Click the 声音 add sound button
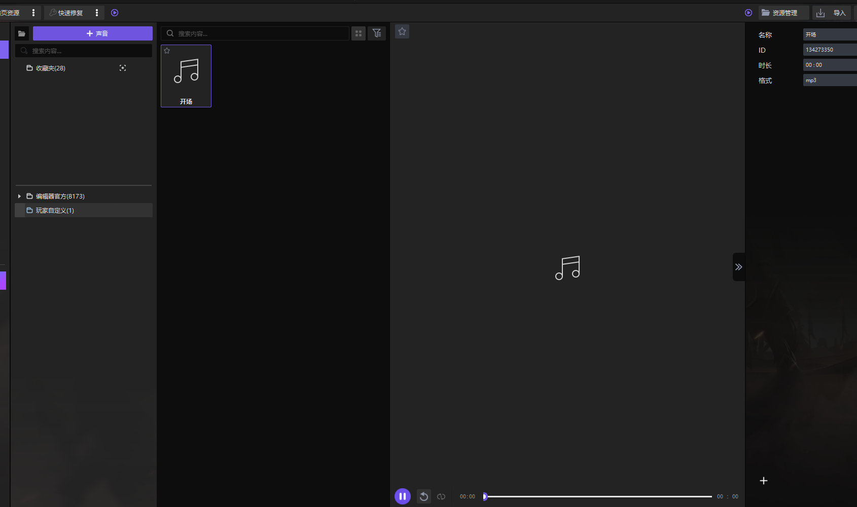Screen dimensions: 857x507 [x=92, y=33]
